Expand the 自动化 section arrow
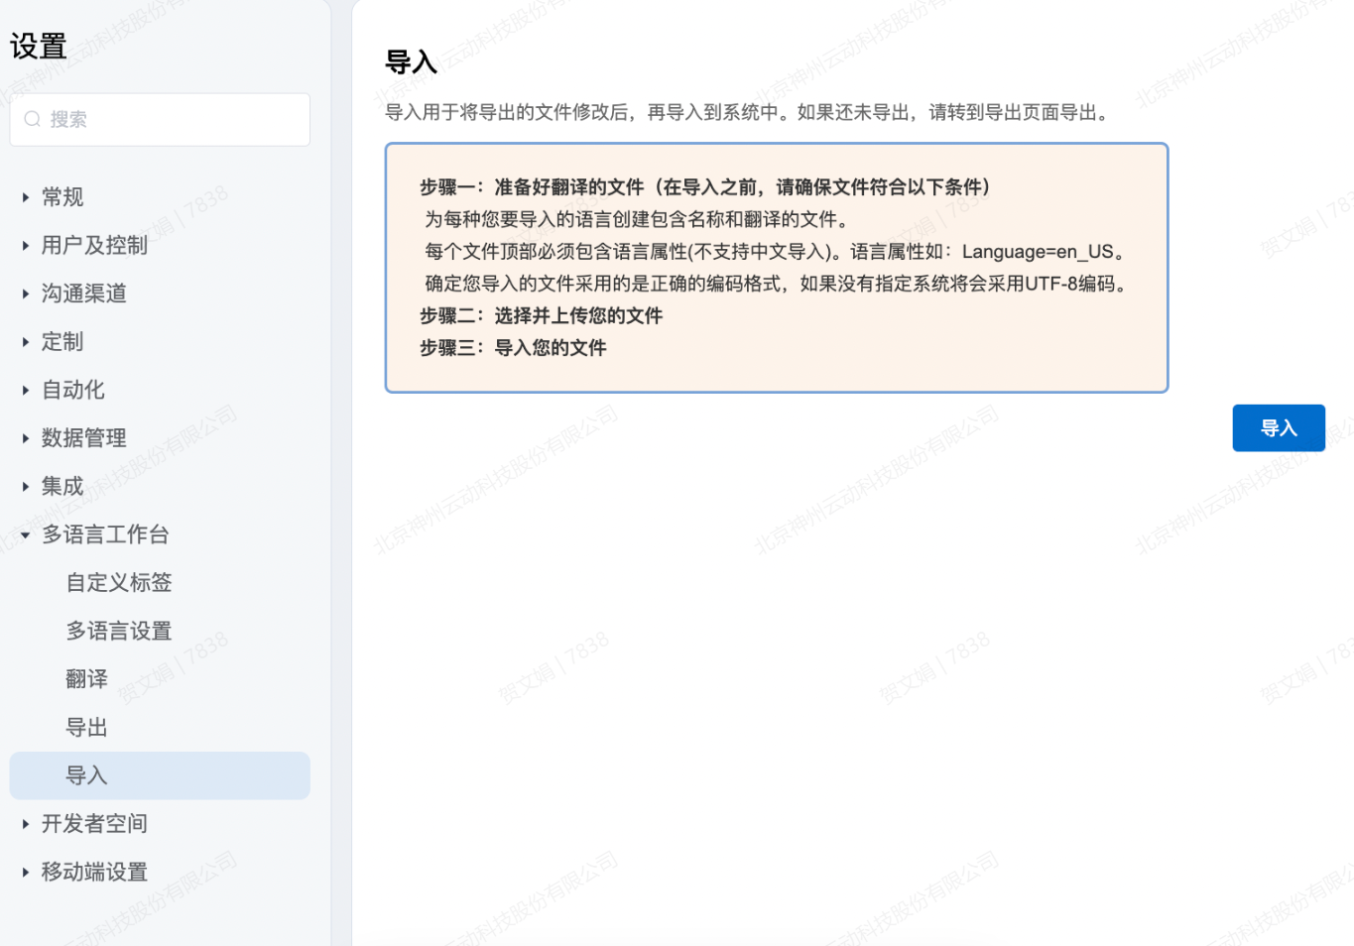 point(25,390)
